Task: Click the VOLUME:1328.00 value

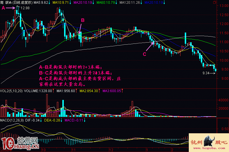Action: (x=38, y=91)
